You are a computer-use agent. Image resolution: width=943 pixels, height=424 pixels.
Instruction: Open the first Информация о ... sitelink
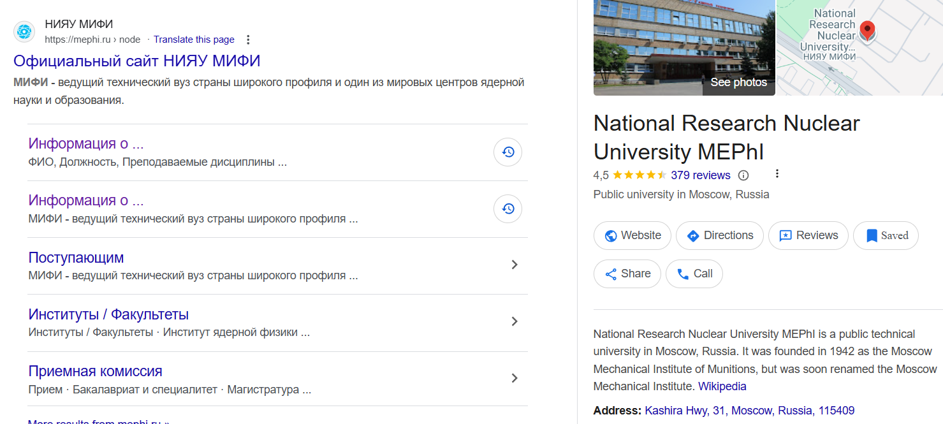[86, 143]
